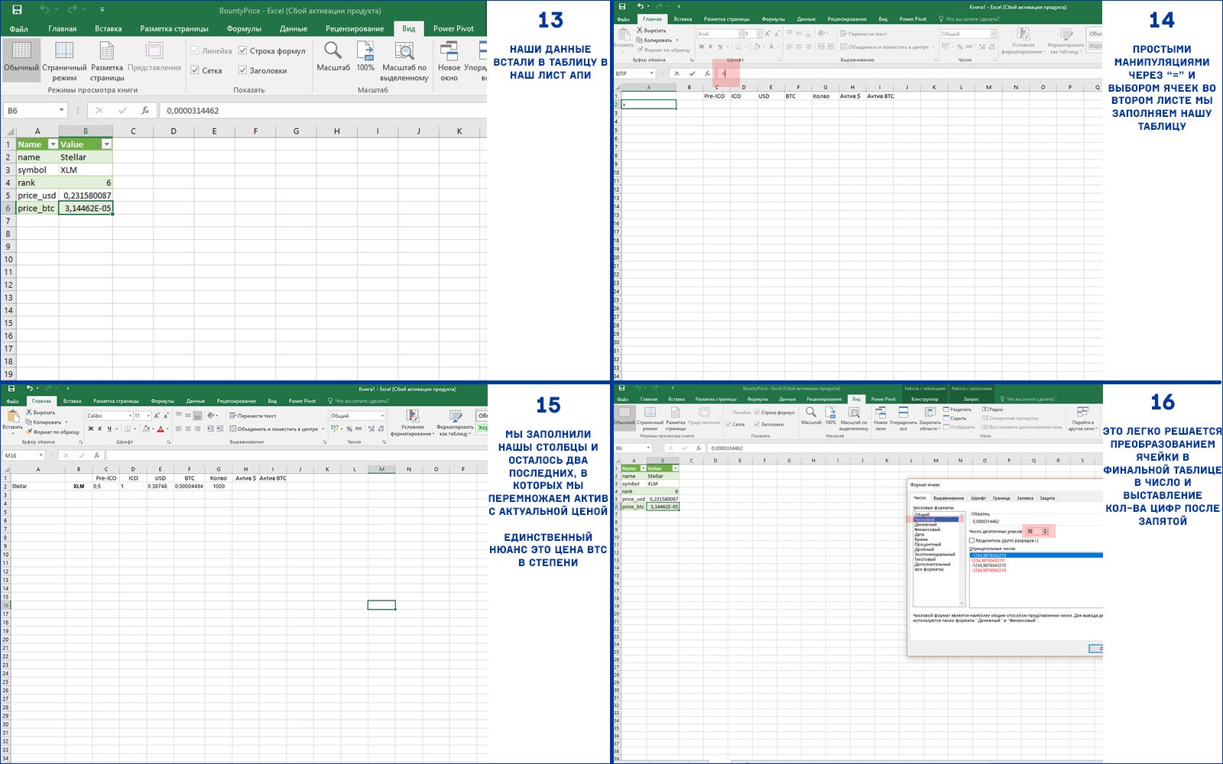Toggle Линейка checkbox in step 13 window

click(195, 51)
